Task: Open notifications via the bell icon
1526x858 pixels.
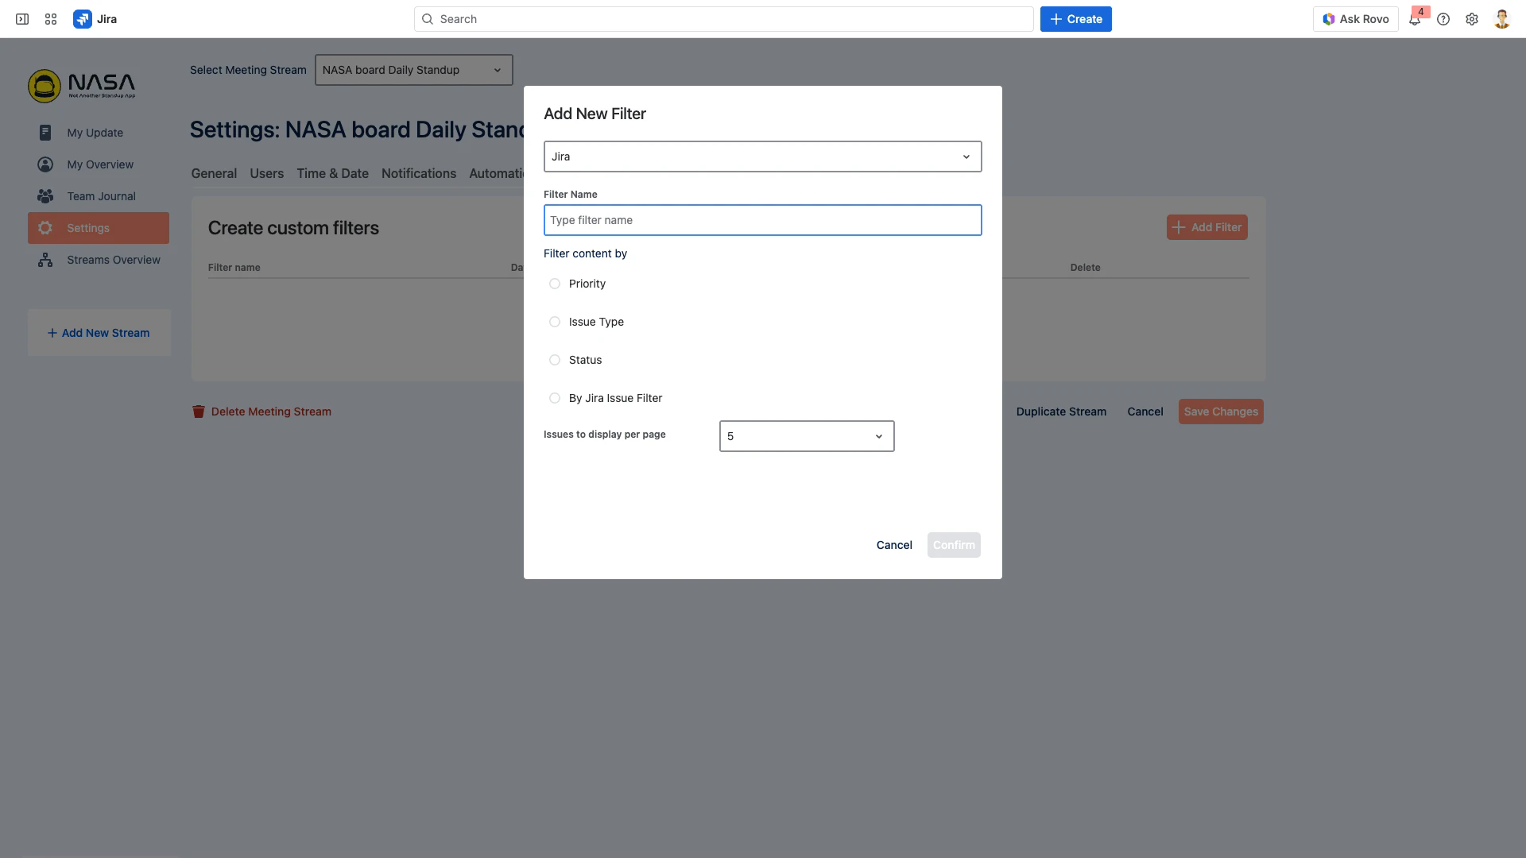Action: pyautogui.click(x=1415, y=19)
